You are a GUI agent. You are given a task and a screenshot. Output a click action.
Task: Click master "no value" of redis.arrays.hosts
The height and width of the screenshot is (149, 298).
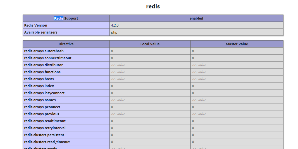click(x=199, y=79)
